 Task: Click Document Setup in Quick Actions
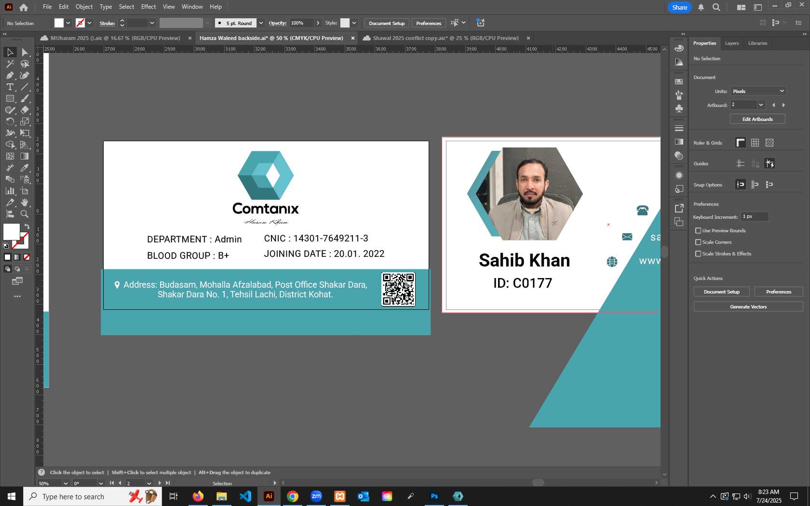(721, 292)
